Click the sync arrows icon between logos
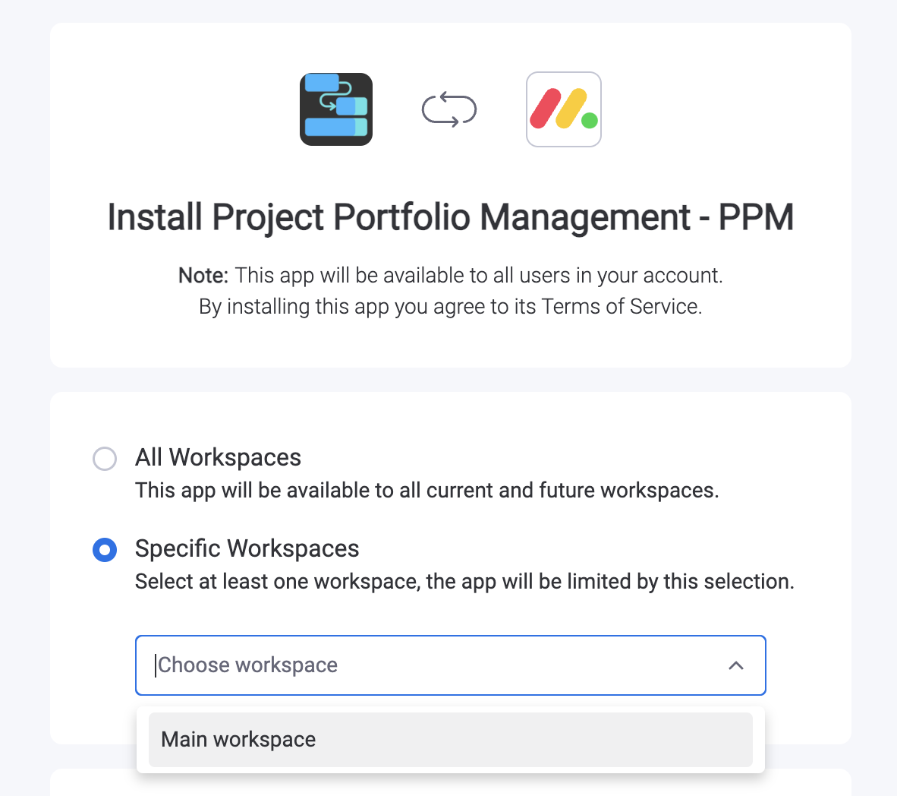 click(449, 109)
